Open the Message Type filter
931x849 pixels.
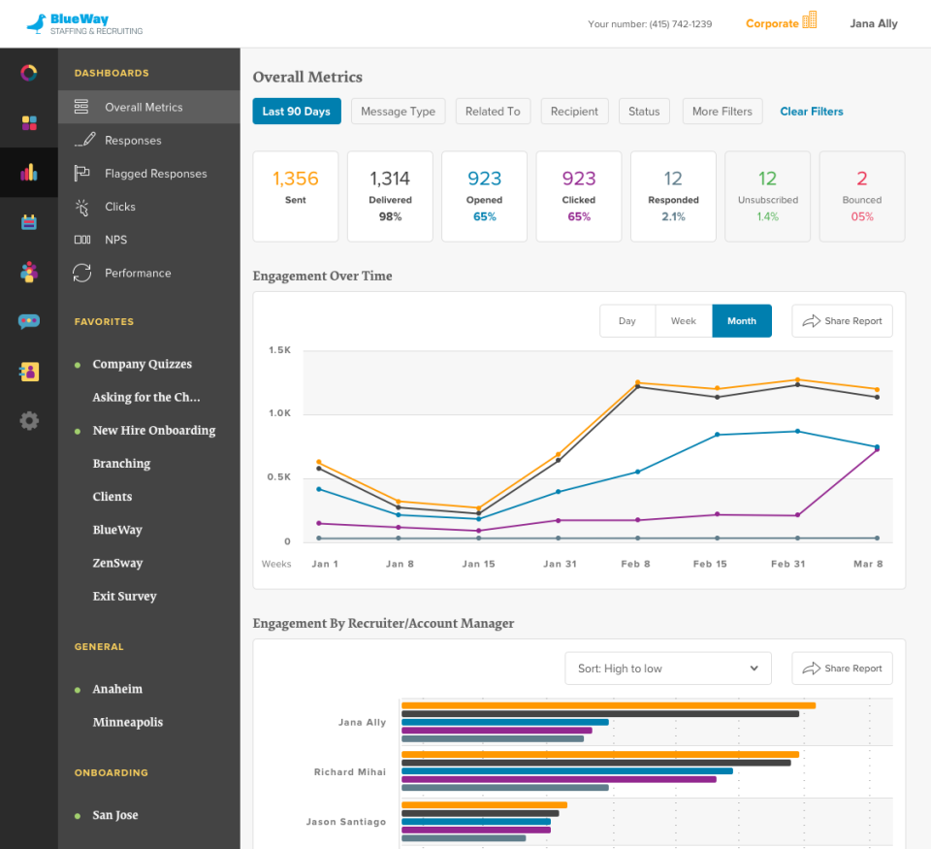point(398,112)
